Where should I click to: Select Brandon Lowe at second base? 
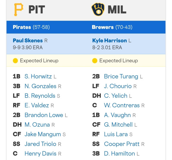(44, 115)
